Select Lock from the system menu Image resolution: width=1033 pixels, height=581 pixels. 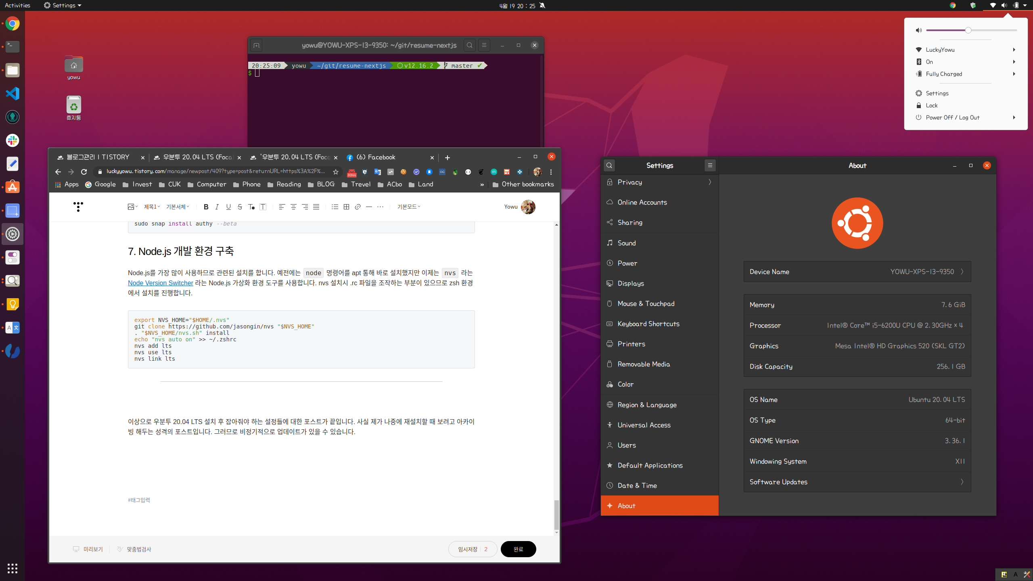pyautogui.click(x=932, y=105)
